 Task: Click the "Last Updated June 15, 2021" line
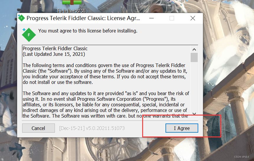(54, 54)
